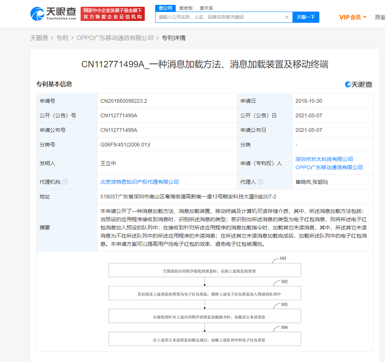Viewport: 385px width, 362px height.
Task: Click the red 官方备案企业征信机构 banner
Action: [113, 14]
